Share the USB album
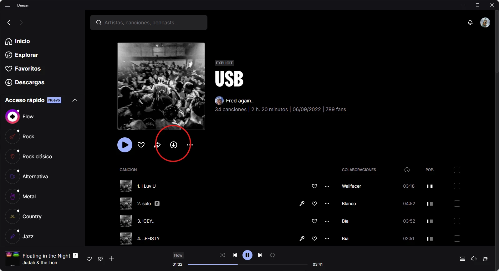Image resolution: width=499 pixels, height=271 pixels. (157, 145)
